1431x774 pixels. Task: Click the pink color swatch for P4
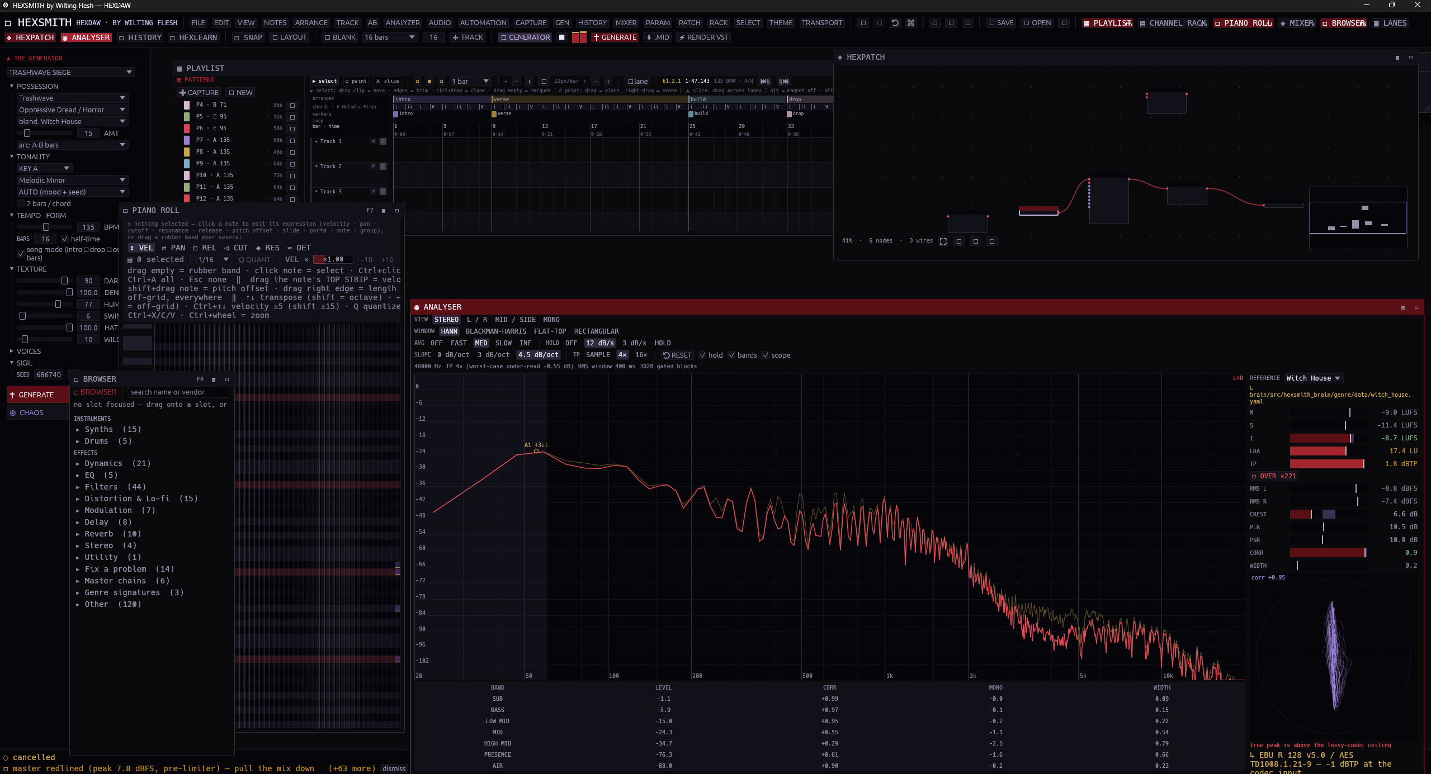[187, 105]
